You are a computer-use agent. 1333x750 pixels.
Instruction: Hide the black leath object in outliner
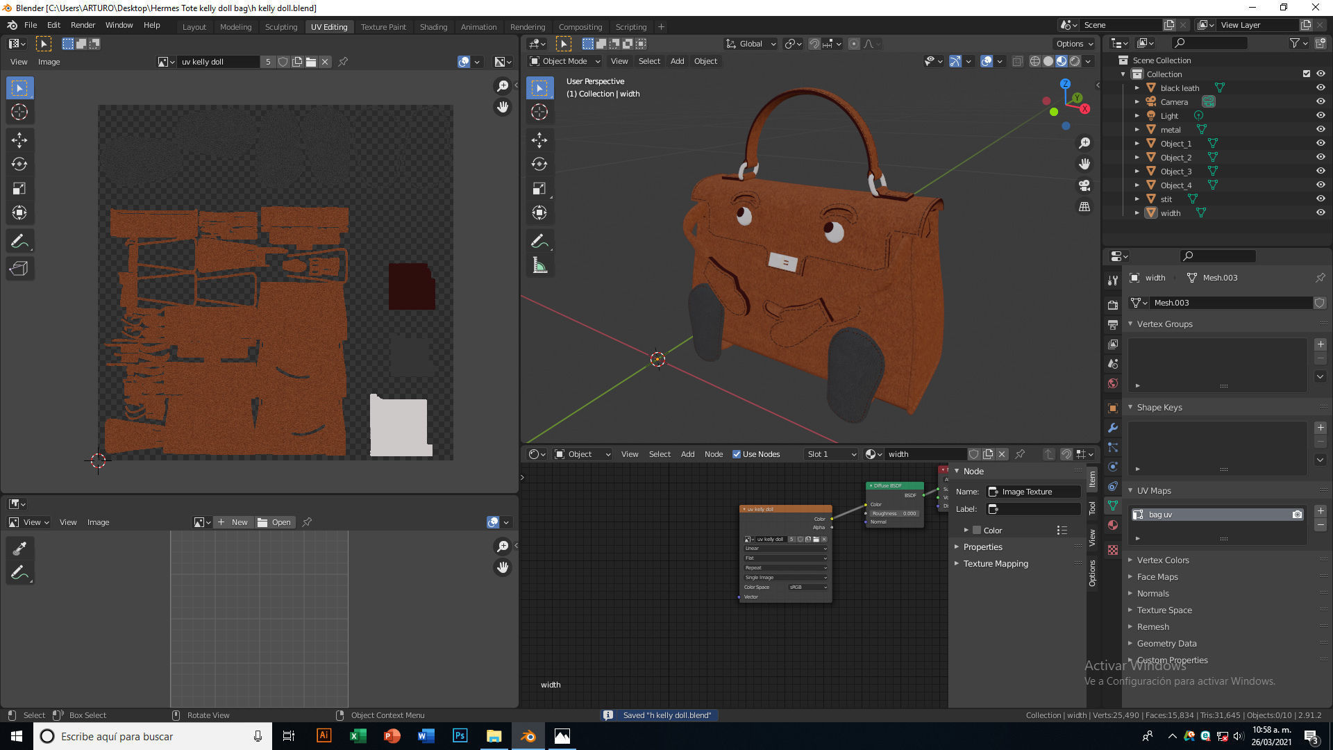(1321, 87)
